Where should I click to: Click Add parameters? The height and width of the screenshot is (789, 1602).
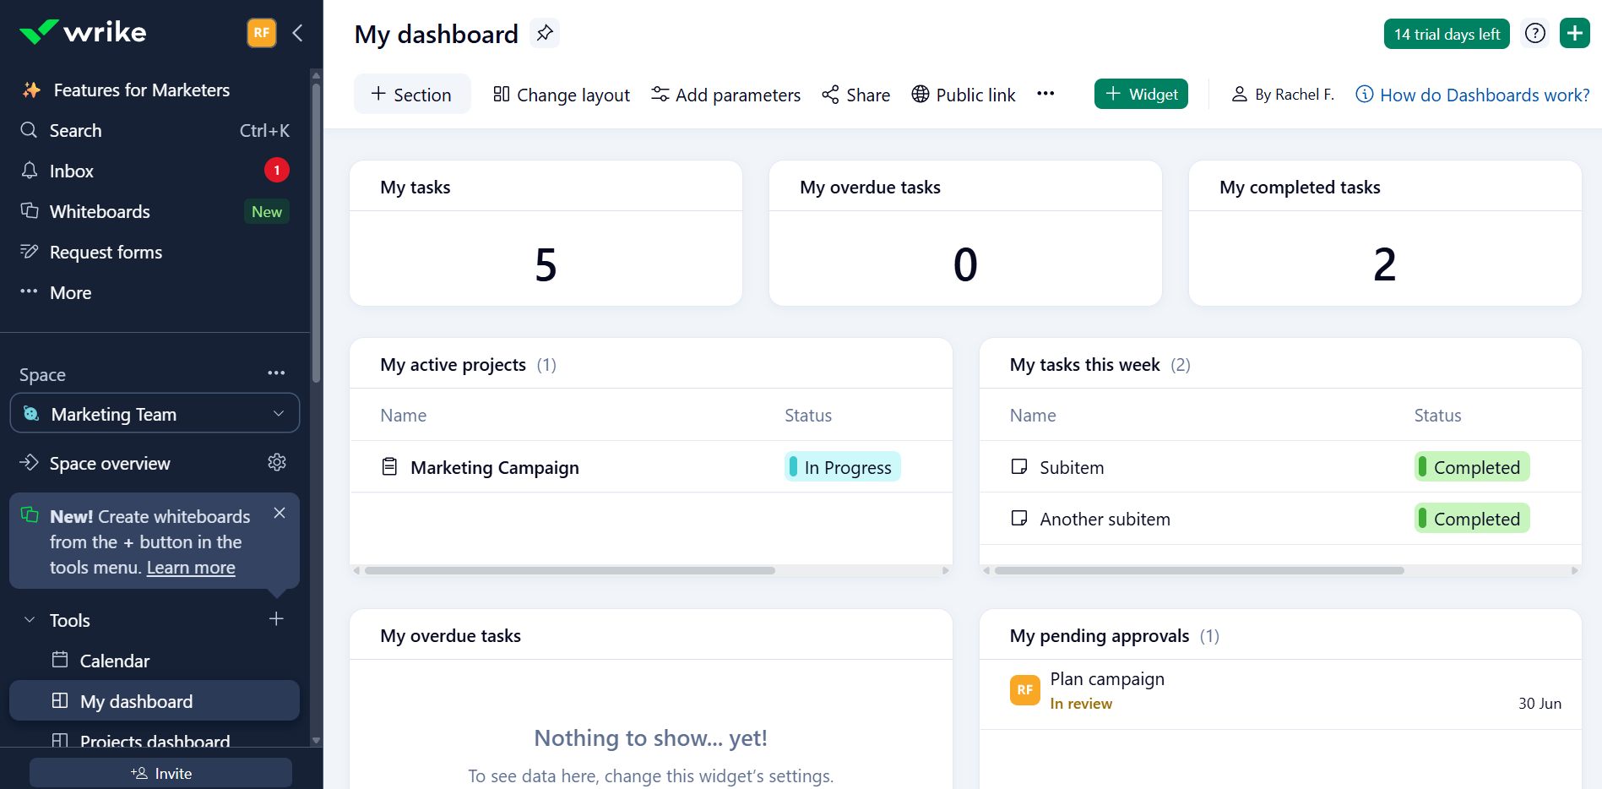point(726,95)
